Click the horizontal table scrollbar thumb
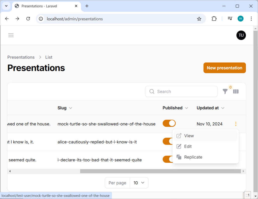 (160, 171)
